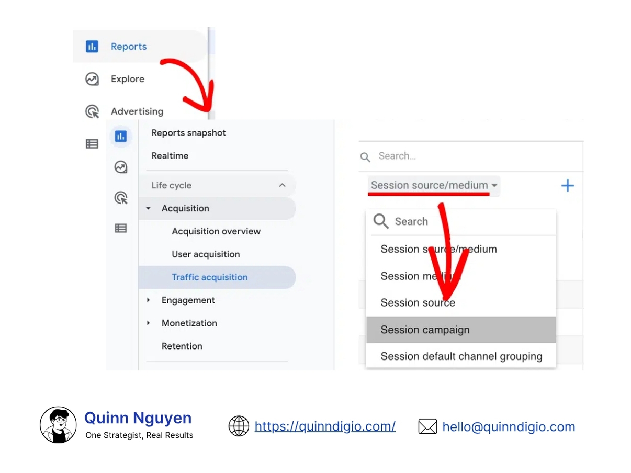This screenshot has height=473, width=631.
Task: Click the Configure table icon below Advertising
Action: click(92, 144)
